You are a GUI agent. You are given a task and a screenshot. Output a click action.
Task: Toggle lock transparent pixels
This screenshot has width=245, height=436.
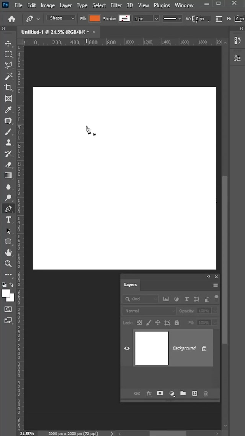pyautogui.click(x=139, y=323)
